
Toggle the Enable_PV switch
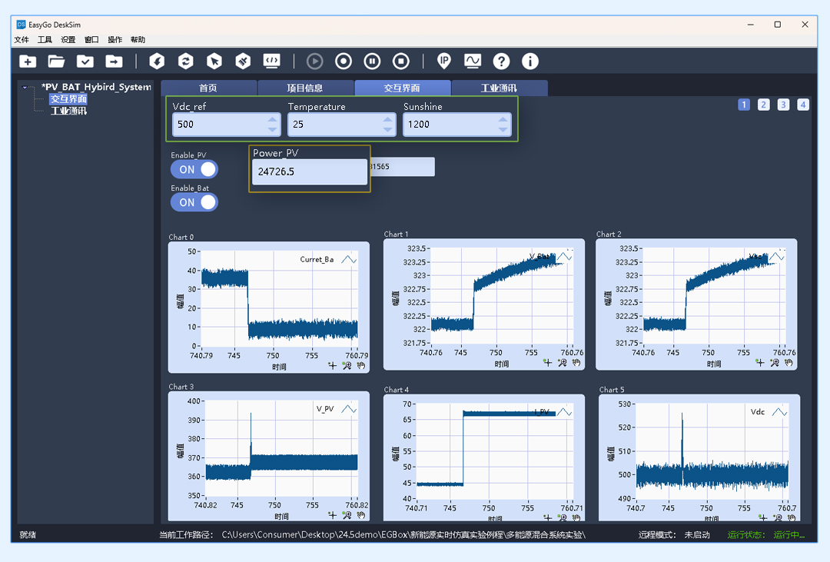pos(194,169)
